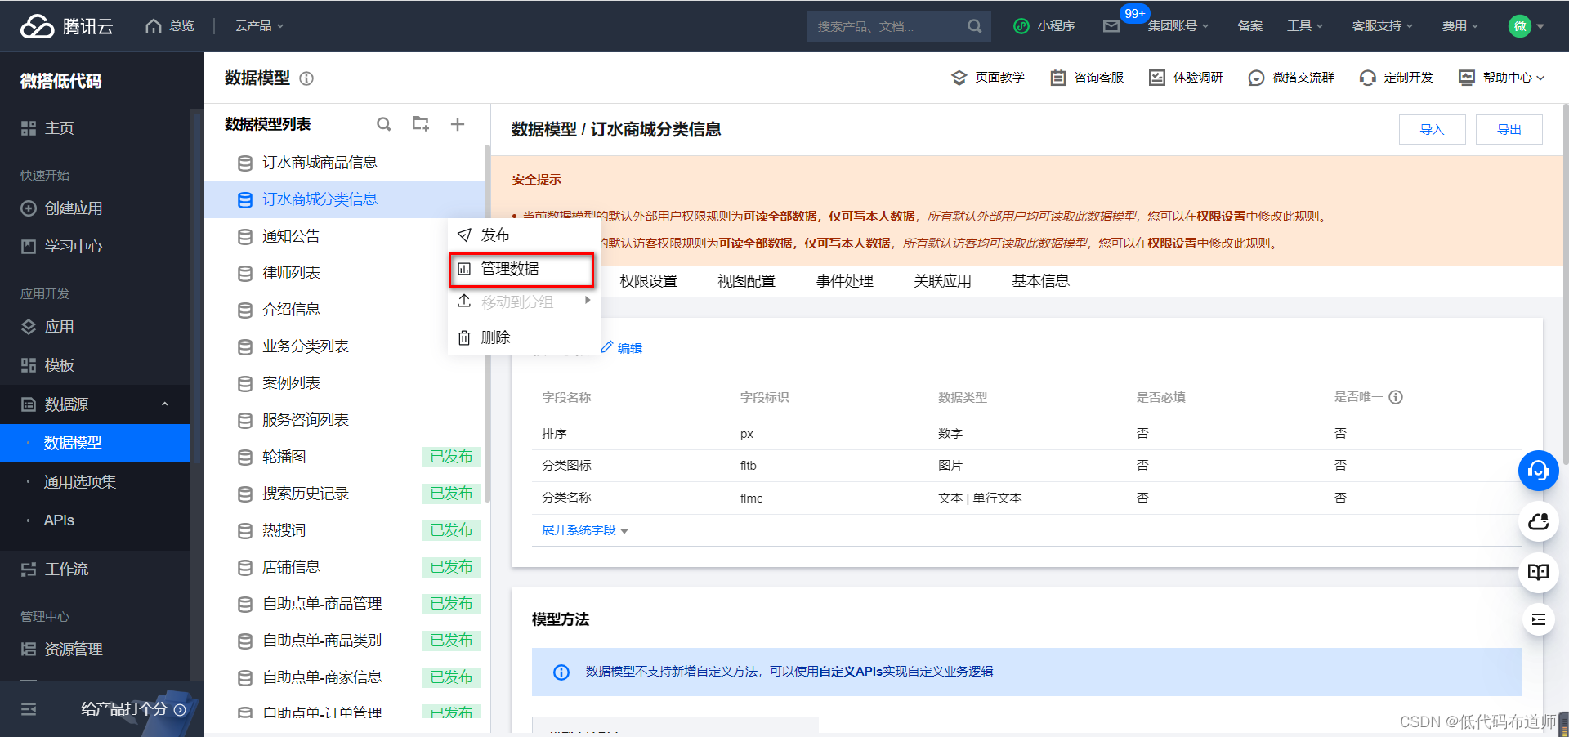This screenshot has height=737, width=1569.
Task: Select 订水商城商品信息 model
Action: (x=344, y=163)
